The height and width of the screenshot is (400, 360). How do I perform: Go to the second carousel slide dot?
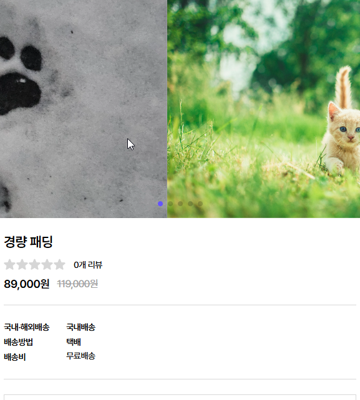[x=170, y=204]
